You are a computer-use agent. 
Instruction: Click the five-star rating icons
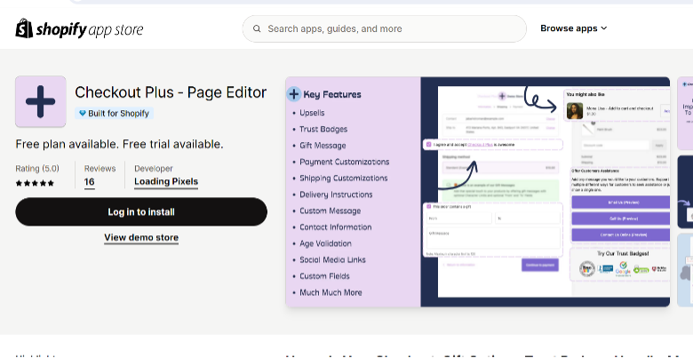(x=35, y=183)
